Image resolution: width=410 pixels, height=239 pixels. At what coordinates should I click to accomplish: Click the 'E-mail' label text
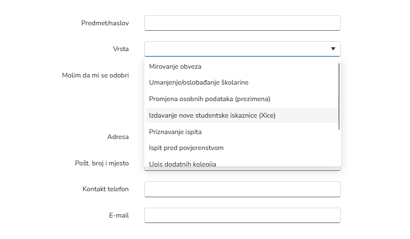(119, 215)
